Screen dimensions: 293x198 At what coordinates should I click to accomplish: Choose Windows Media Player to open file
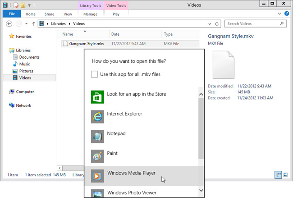[x=142, y=176]
